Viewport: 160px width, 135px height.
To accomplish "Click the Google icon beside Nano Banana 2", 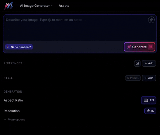I will pos(8,47).
